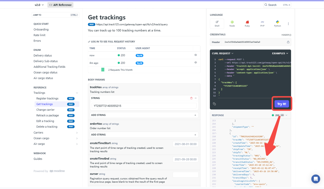Expand the EXAMPLES dropdown

point(280,53)
